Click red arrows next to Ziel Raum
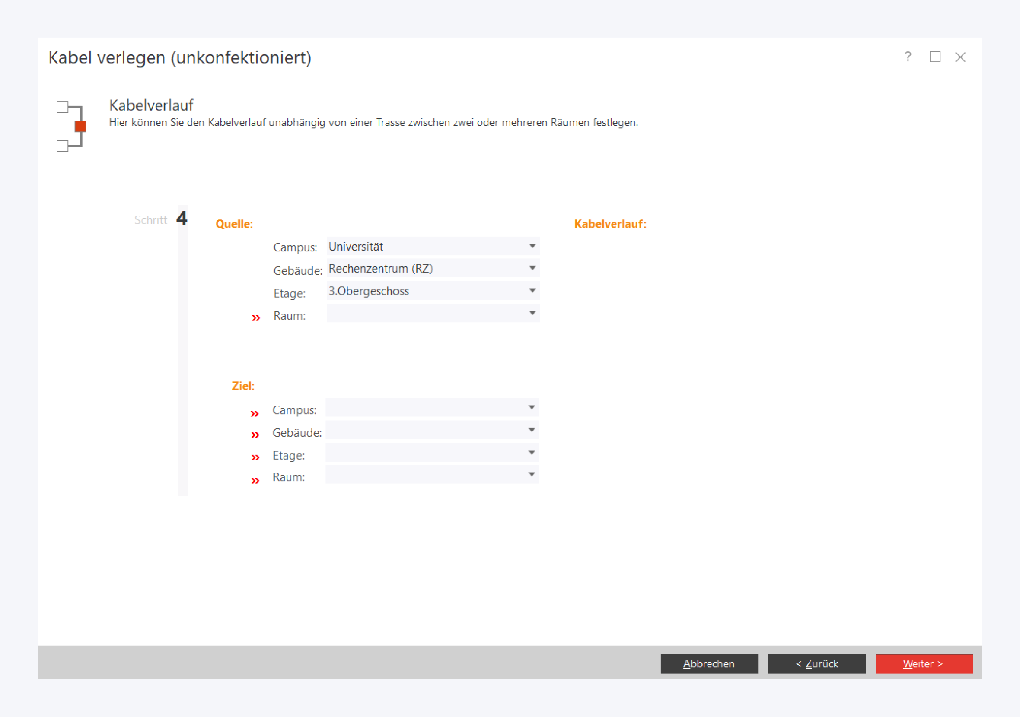This screenshot has width=1020, height=717. (x=255, y=481)
